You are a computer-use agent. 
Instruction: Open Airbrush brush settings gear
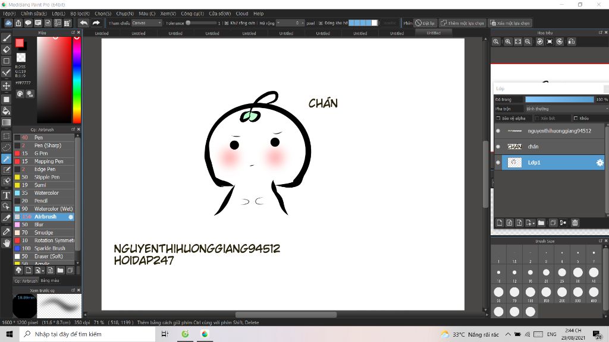pyautogui.click(x=71, y=217)
